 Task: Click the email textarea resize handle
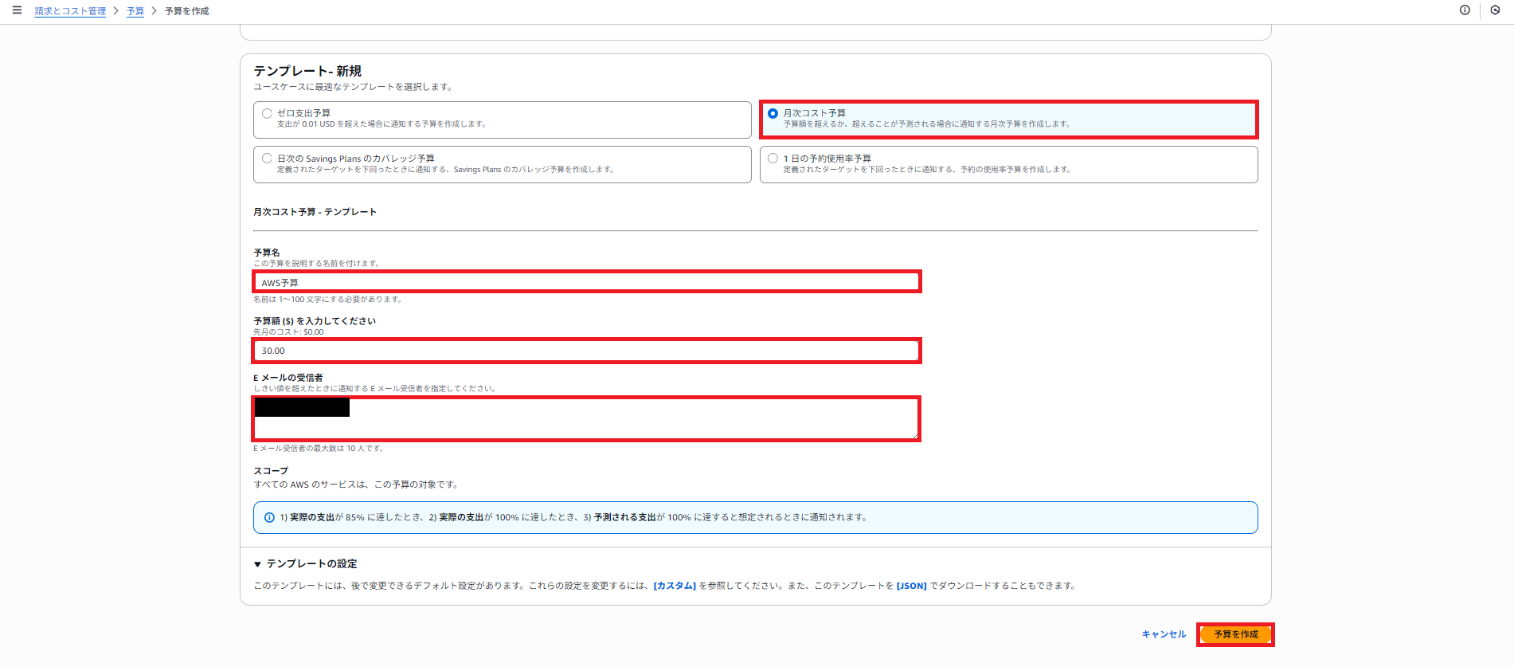tap(915, 435)
